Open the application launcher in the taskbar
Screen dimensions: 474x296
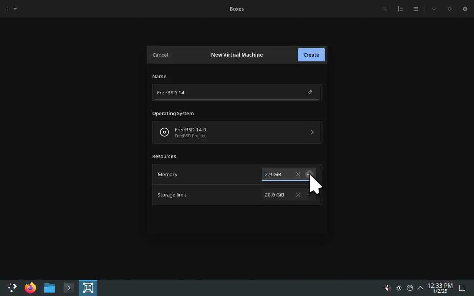(12, 288)
